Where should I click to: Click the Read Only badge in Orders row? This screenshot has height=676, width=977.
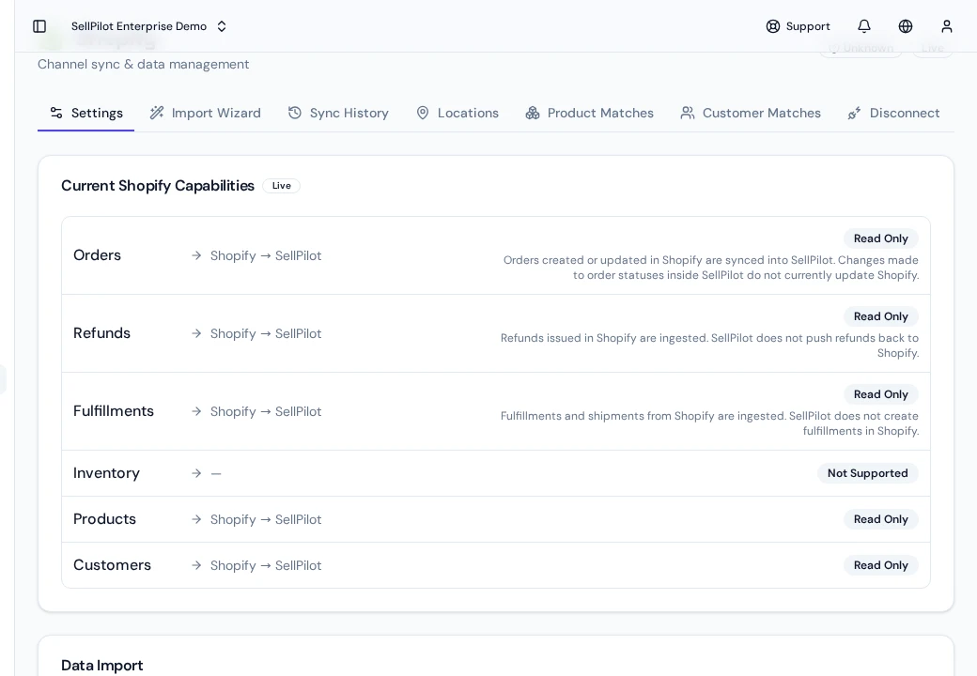tap(880, 238)
